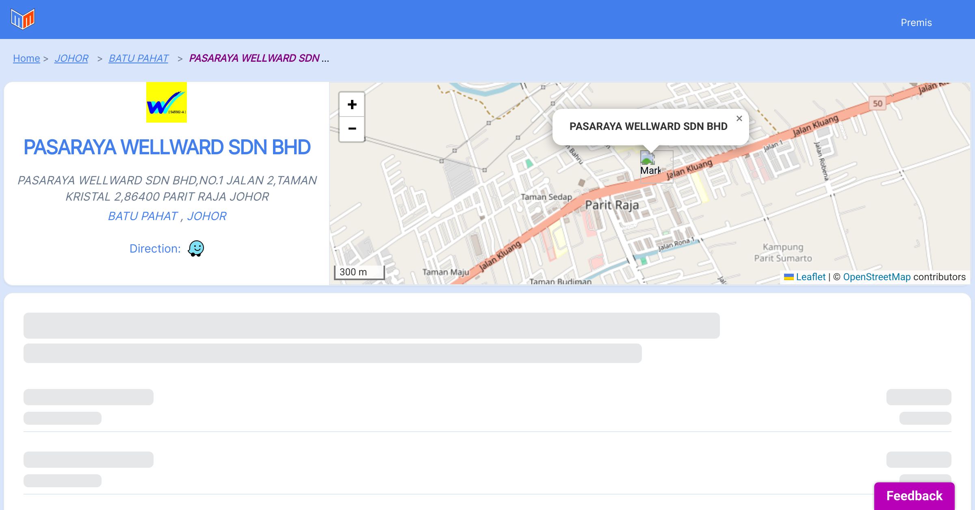This screenshot has height=510, width=975.
Task: Click PASARAYA WELLWARD SDN breadcrumb item
Action: click(x=254, y=58)
